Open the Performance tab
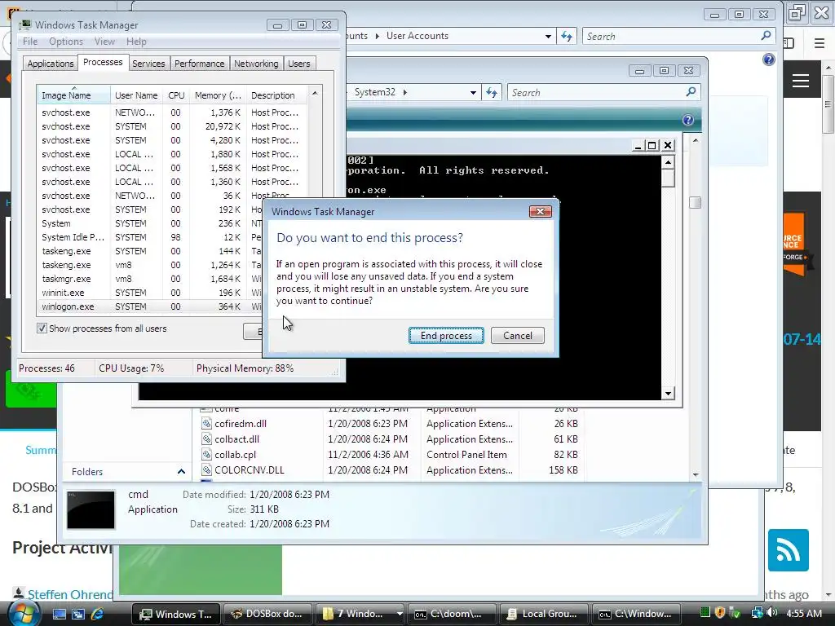This screenshot has height=626, width=835. (x=199, y=64)
